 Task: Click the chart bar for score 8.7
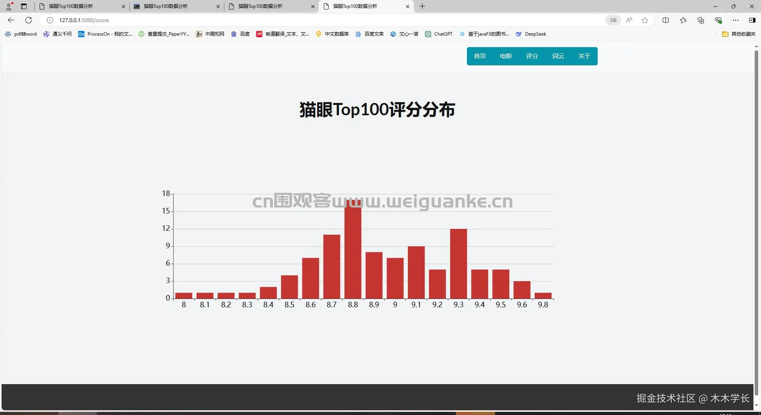coord(332,267)
